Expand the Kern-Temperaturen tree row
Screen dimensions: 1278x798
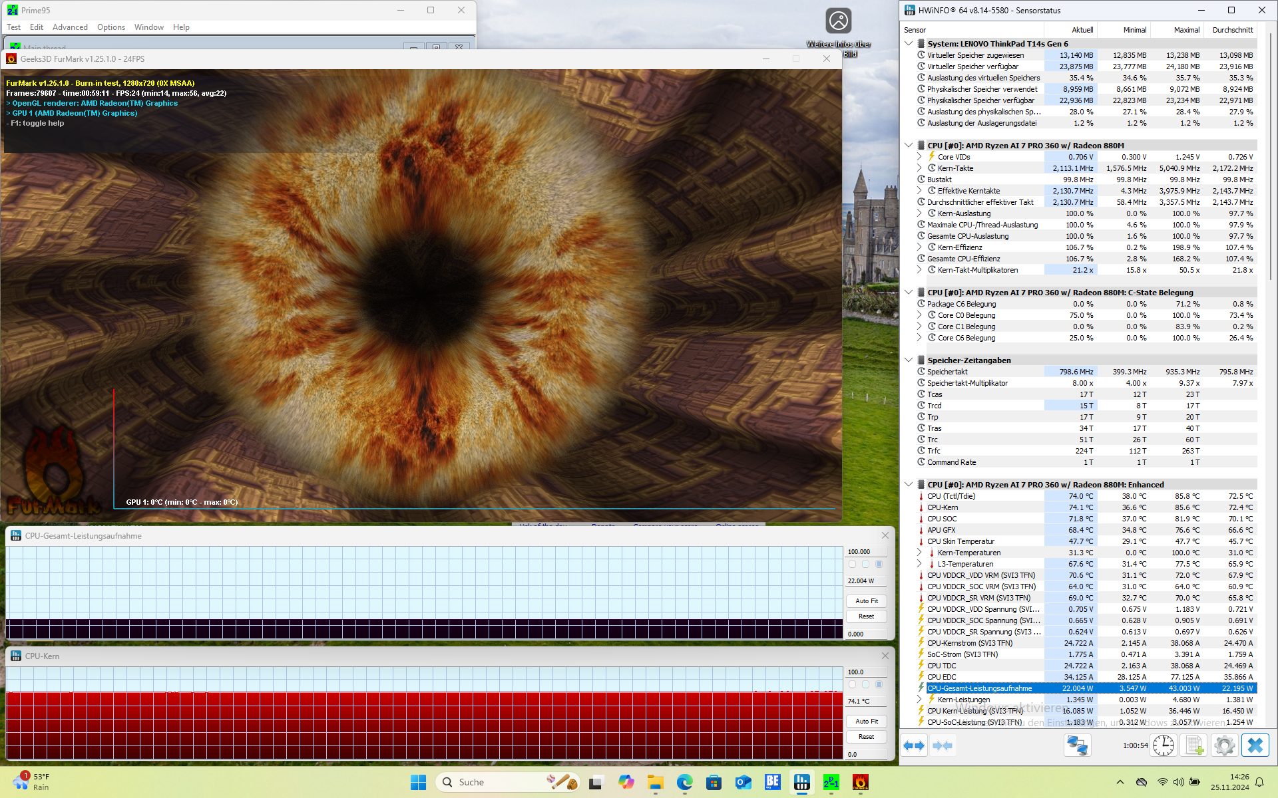tap(919, 553)
